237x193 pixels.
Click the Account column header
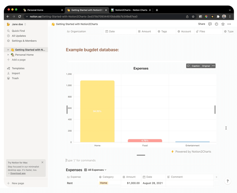[185, 31]
